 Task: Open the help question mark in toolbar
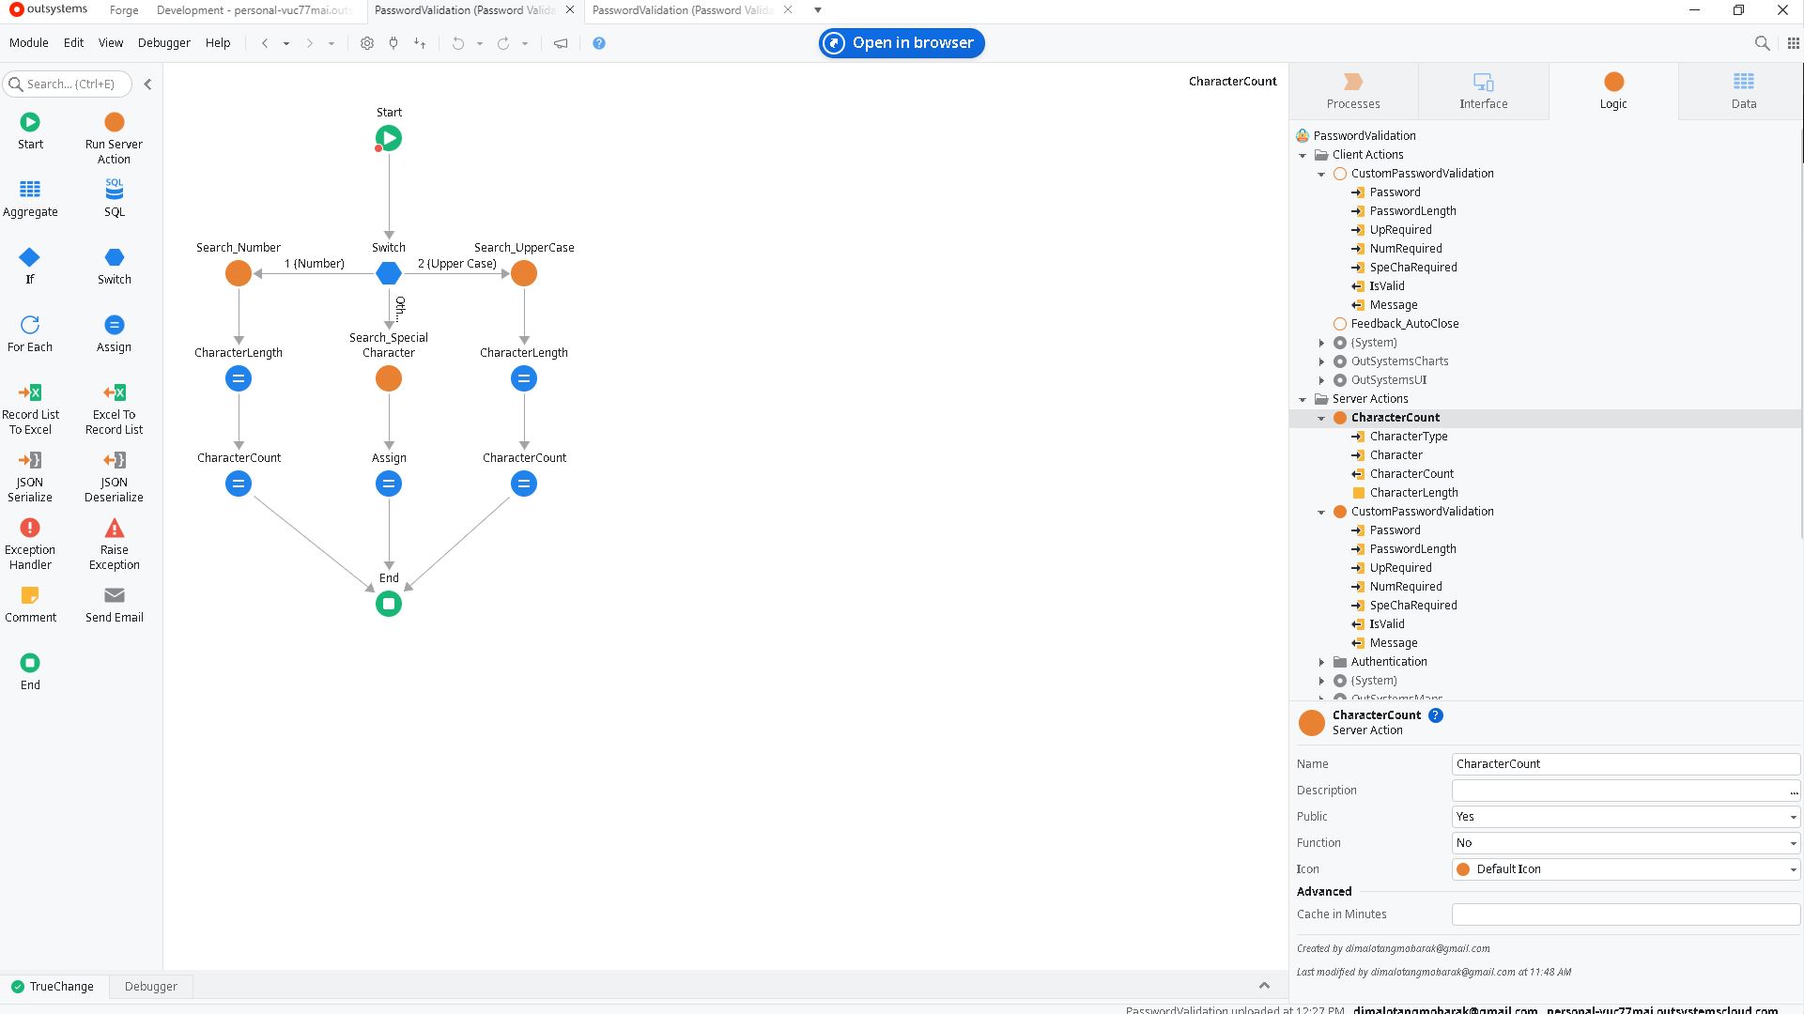pyautogui.click(x=599, y=43)
